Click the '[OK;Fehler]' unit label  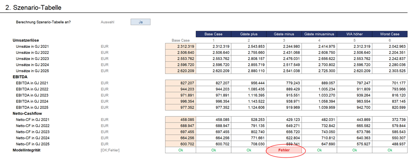[x=110, y=150]
